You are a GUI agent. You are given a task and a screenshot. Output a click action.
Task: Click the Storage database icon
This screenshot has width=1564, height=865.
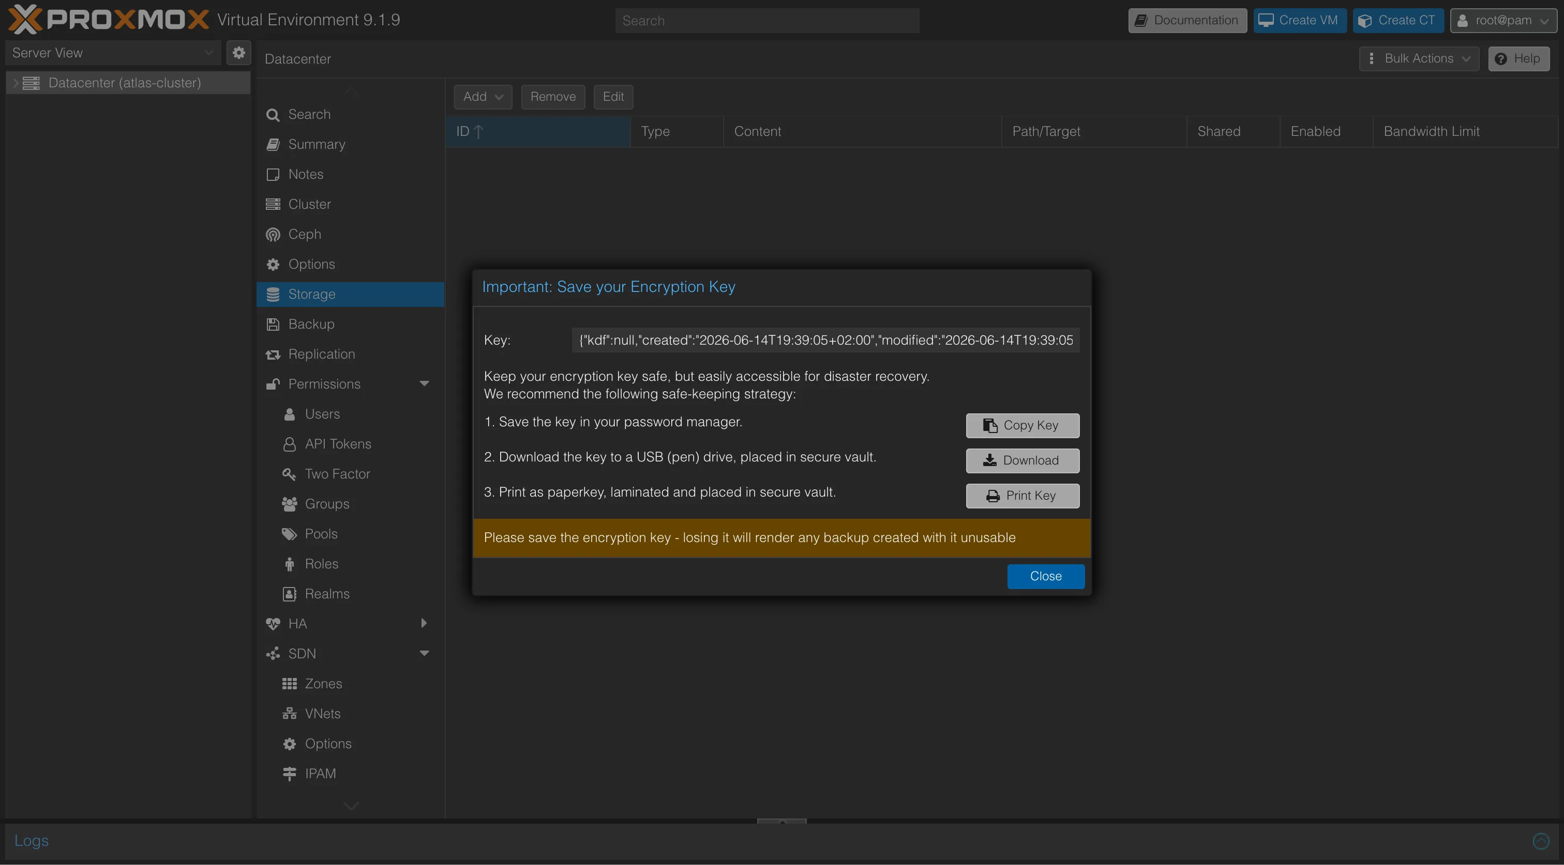pos(273,294)
